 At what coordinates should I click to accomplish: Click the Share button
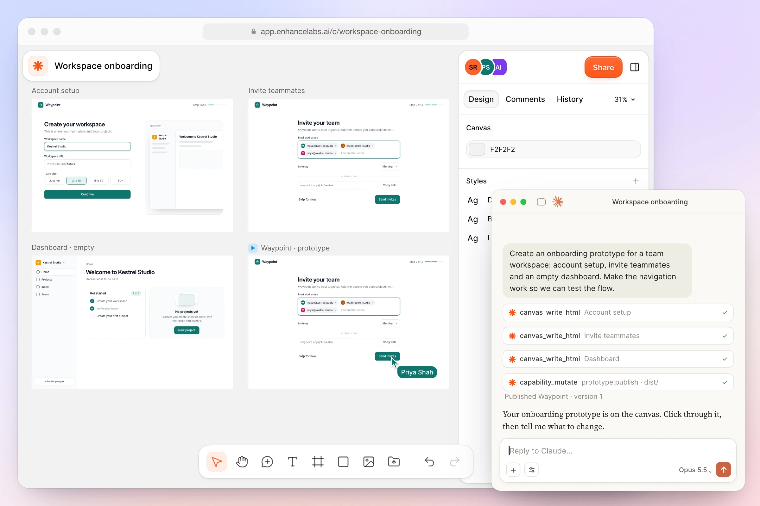(x=603, y=67)
